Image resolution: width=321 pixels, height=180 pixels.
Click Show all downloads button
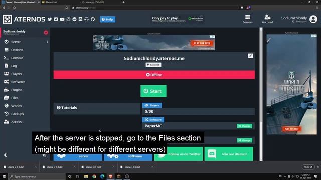(308, 167)
